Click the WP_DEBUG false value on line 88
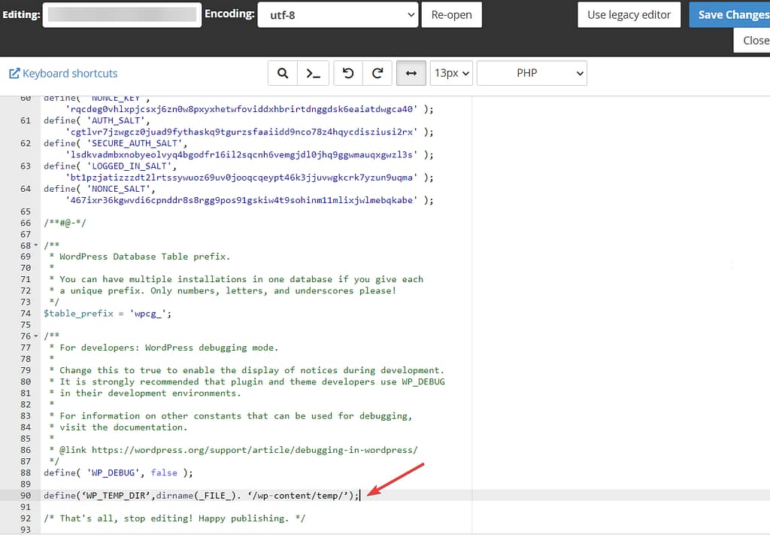The height and width of the screenshot is (547, 770). pos(164,472)
